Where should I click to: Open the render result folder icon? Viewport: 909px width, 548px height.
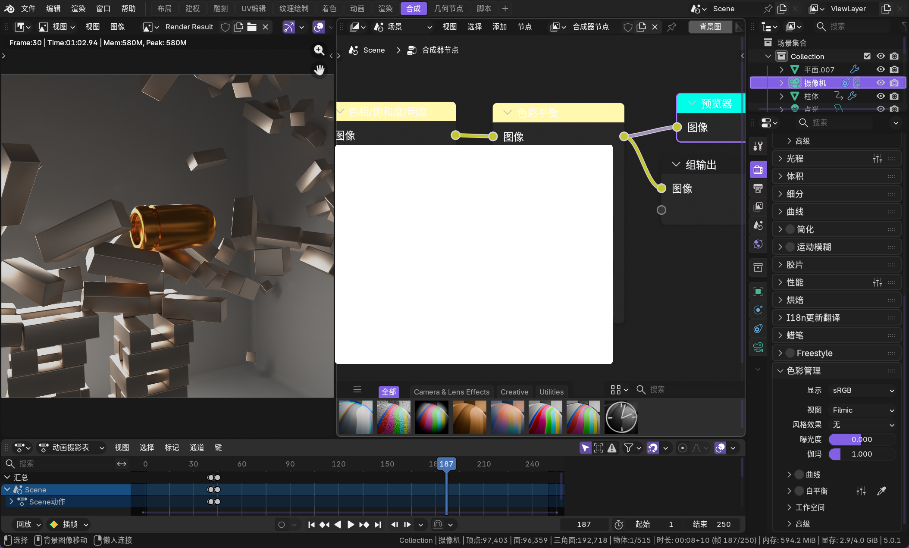[x=252, y=27]
